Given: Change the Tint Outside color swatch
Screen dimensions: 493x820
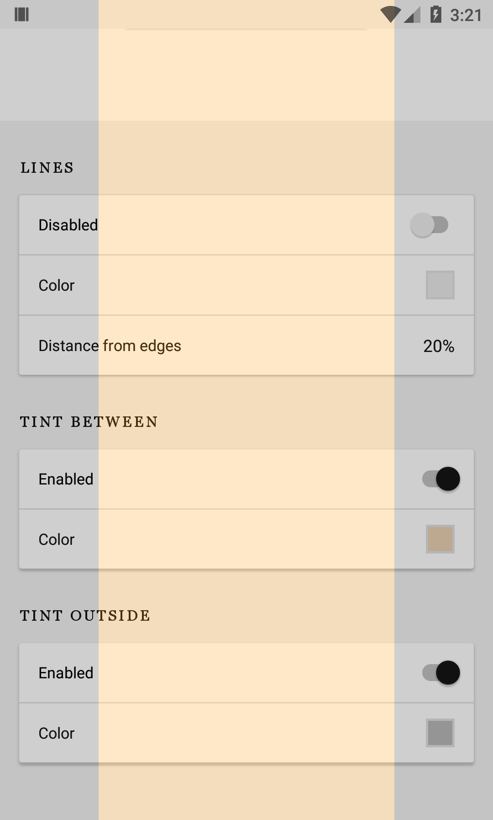Looking at the screenshot, I should (440, 733).
